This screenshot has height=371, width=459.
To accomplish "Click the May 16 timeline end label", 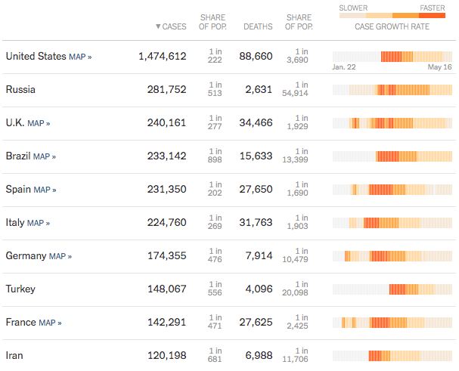I will coord(439,67).
